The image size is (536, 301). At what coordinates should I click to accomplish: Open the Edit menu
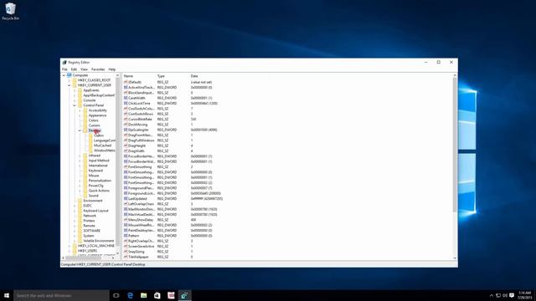click(x=74, y=69)
